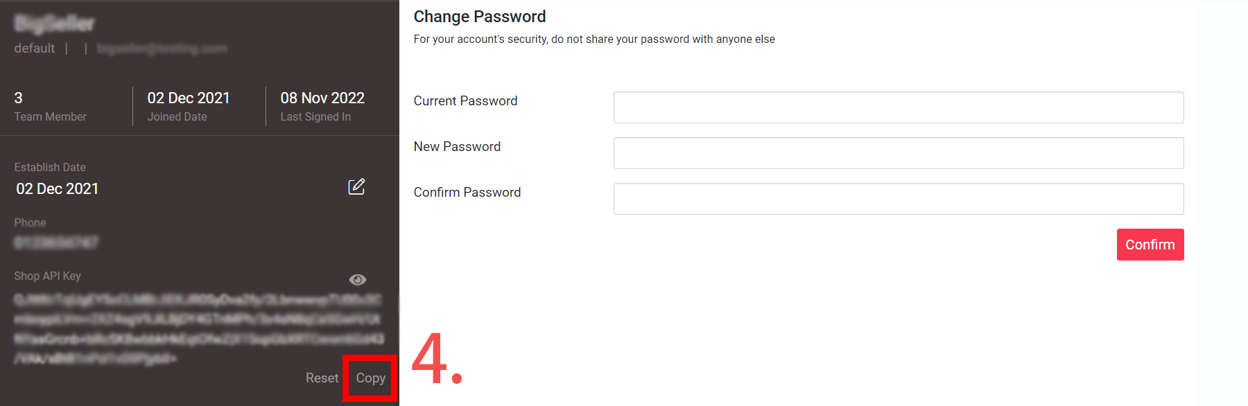Click the Shop API Key label
1248x406 pixels.
pyautogui.click(x=48, y=276)
